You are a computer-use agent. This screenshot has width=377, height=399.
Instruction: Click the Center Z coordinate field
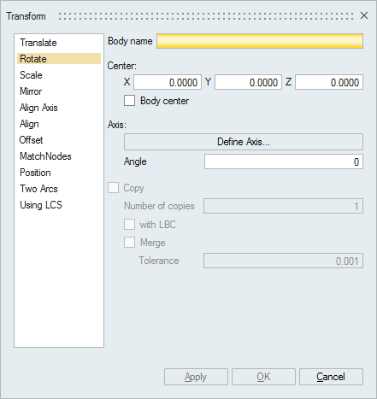tap(329, 82)
